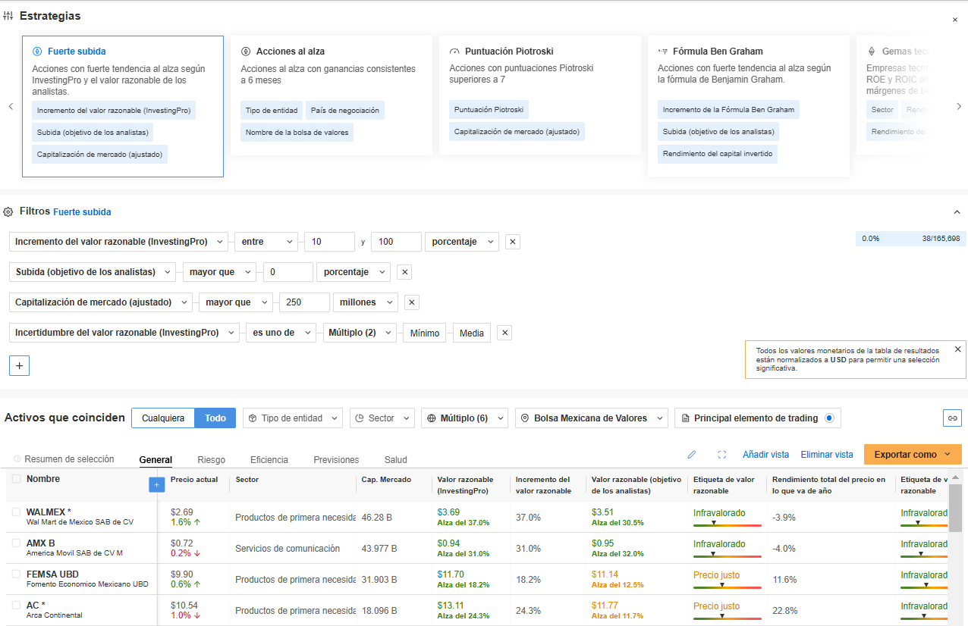968x626 pixels.
Task: Check the WALMEX row checkbox
Action: pyautogui.click(x=17, y=512)
